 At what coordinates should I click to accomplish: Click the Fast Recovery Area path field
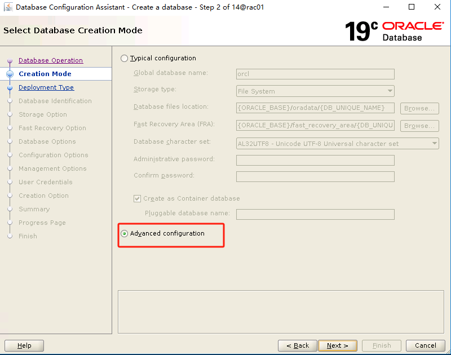click(x=315, y=125)
